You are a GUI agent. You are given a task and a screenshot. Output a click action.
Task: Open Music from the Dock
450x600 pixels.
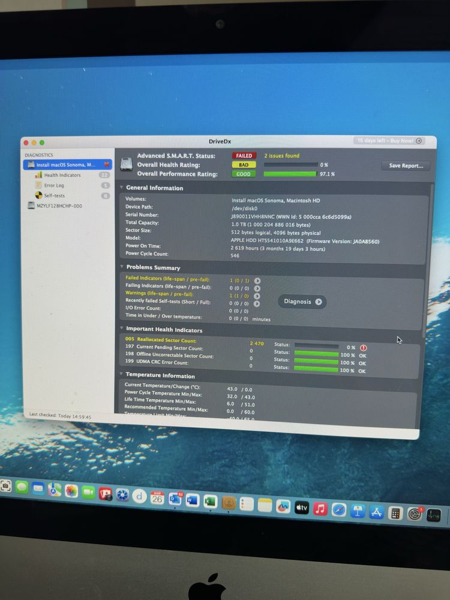coord(320,509)
